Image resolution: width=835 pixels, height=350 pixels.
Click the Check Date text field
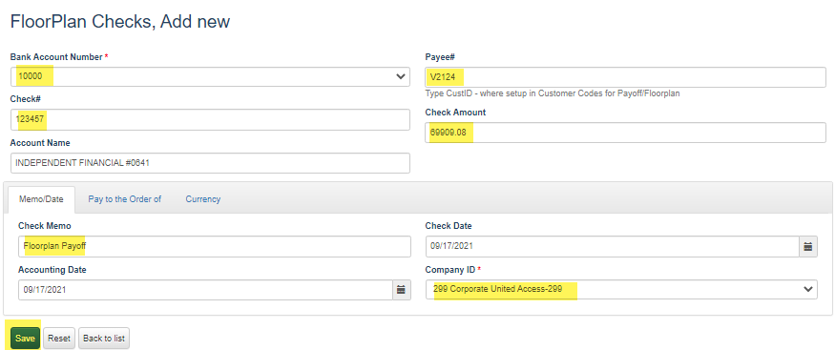613,246
